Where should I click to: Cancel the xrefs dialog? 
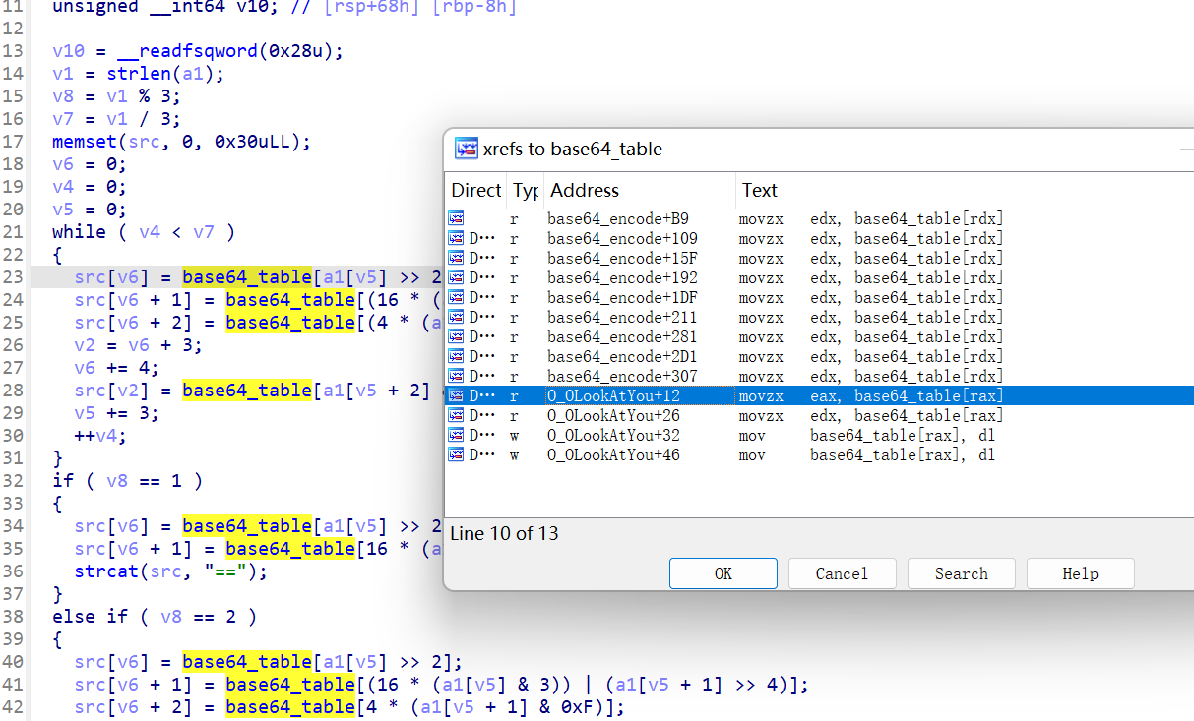(x=842, y=573)
